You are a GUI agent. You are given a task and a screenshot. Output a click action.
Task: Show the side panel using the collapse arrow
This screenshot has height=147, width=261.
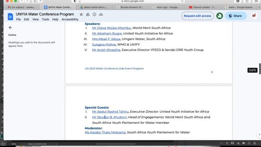259,134
